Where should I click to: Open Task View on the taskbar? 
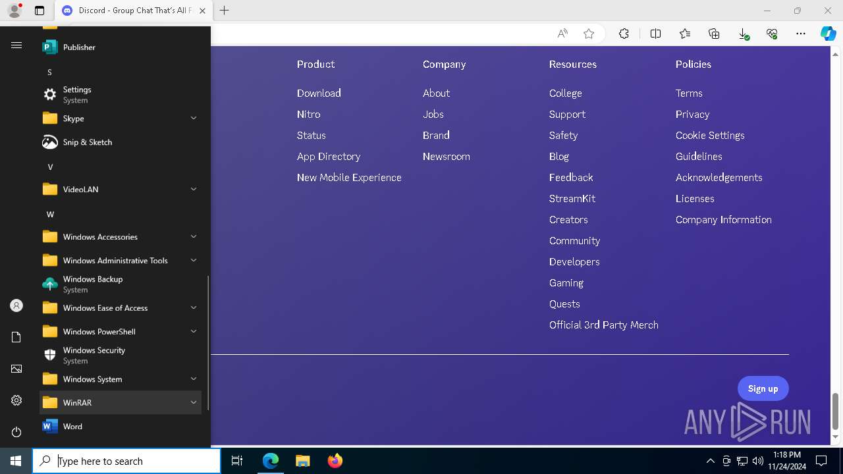(x=237, y=461)
